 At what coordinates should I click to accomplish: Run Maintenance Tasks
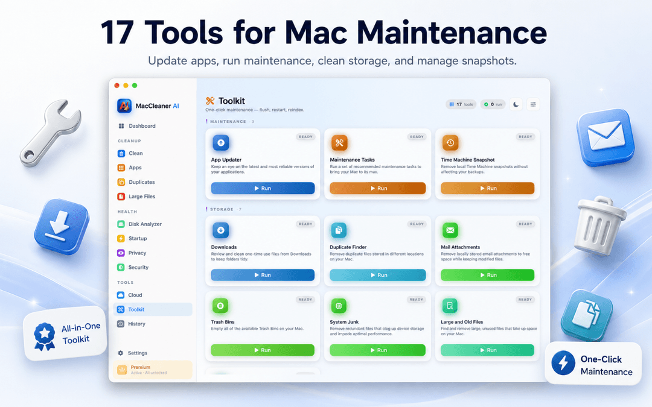tap(377, 188)
